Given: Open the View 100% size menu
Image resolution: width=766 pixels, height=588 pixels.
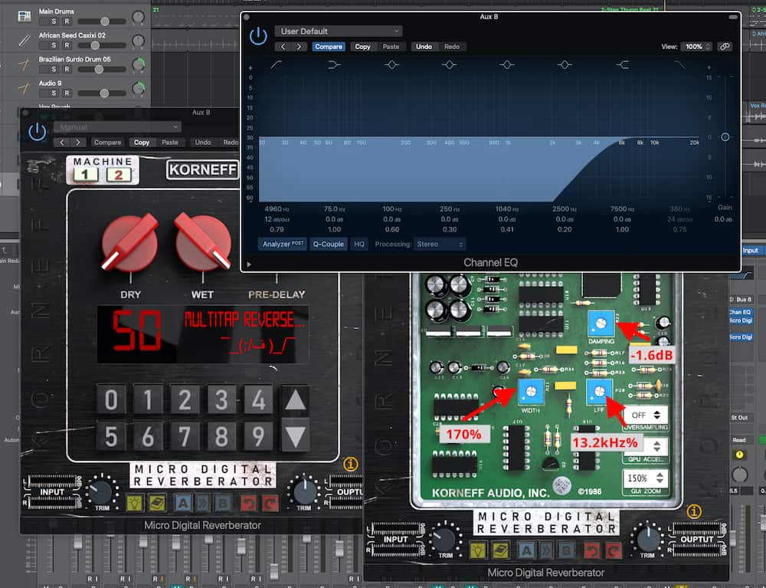Looking at the screenshot, I should tap(696, 47).
